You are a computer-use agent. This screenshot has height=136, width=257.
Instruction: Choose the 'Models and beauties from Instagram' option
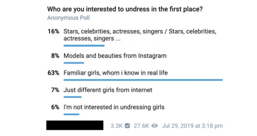pos(115,56)
